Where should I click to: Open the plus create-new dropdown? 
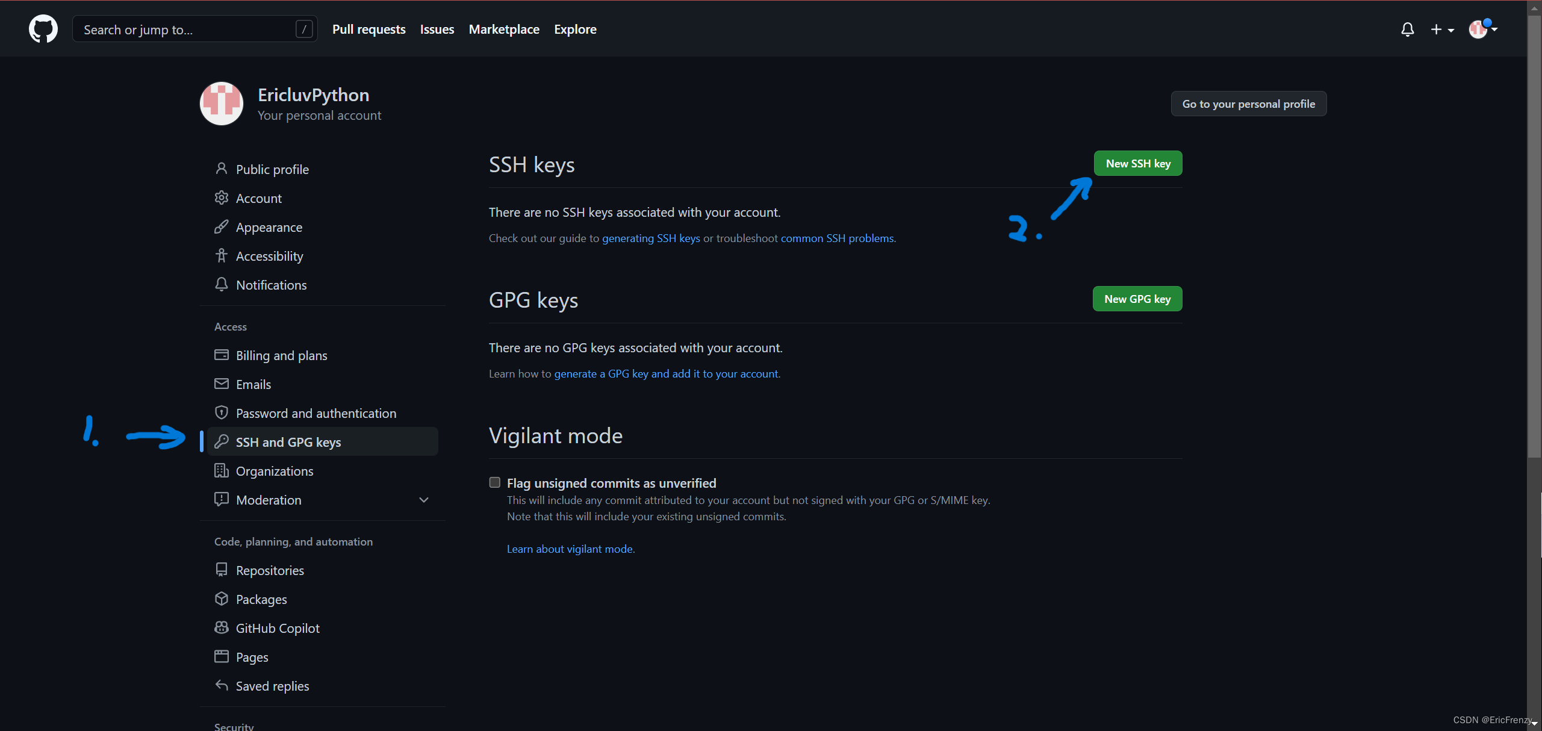[x=1441, y=29]
